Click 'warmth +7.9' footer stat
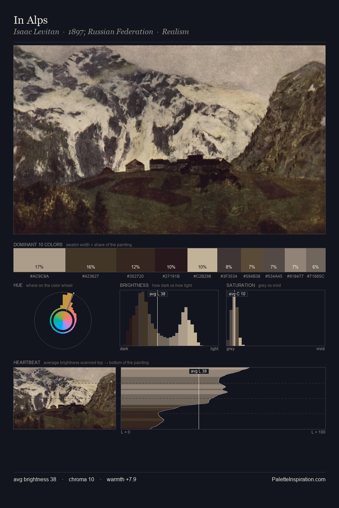The height and width of the screenshot is (508, 339). point(121,479)
